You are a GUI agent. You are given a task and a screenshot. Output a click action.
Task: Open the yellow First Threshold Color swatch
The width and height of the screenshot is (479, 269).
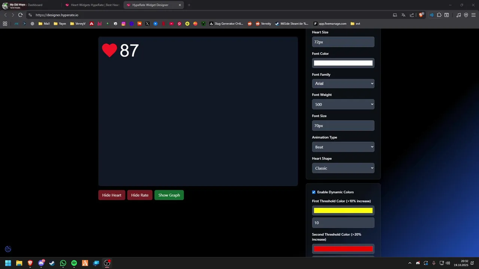pyautogui.click(x=343, y=211)
